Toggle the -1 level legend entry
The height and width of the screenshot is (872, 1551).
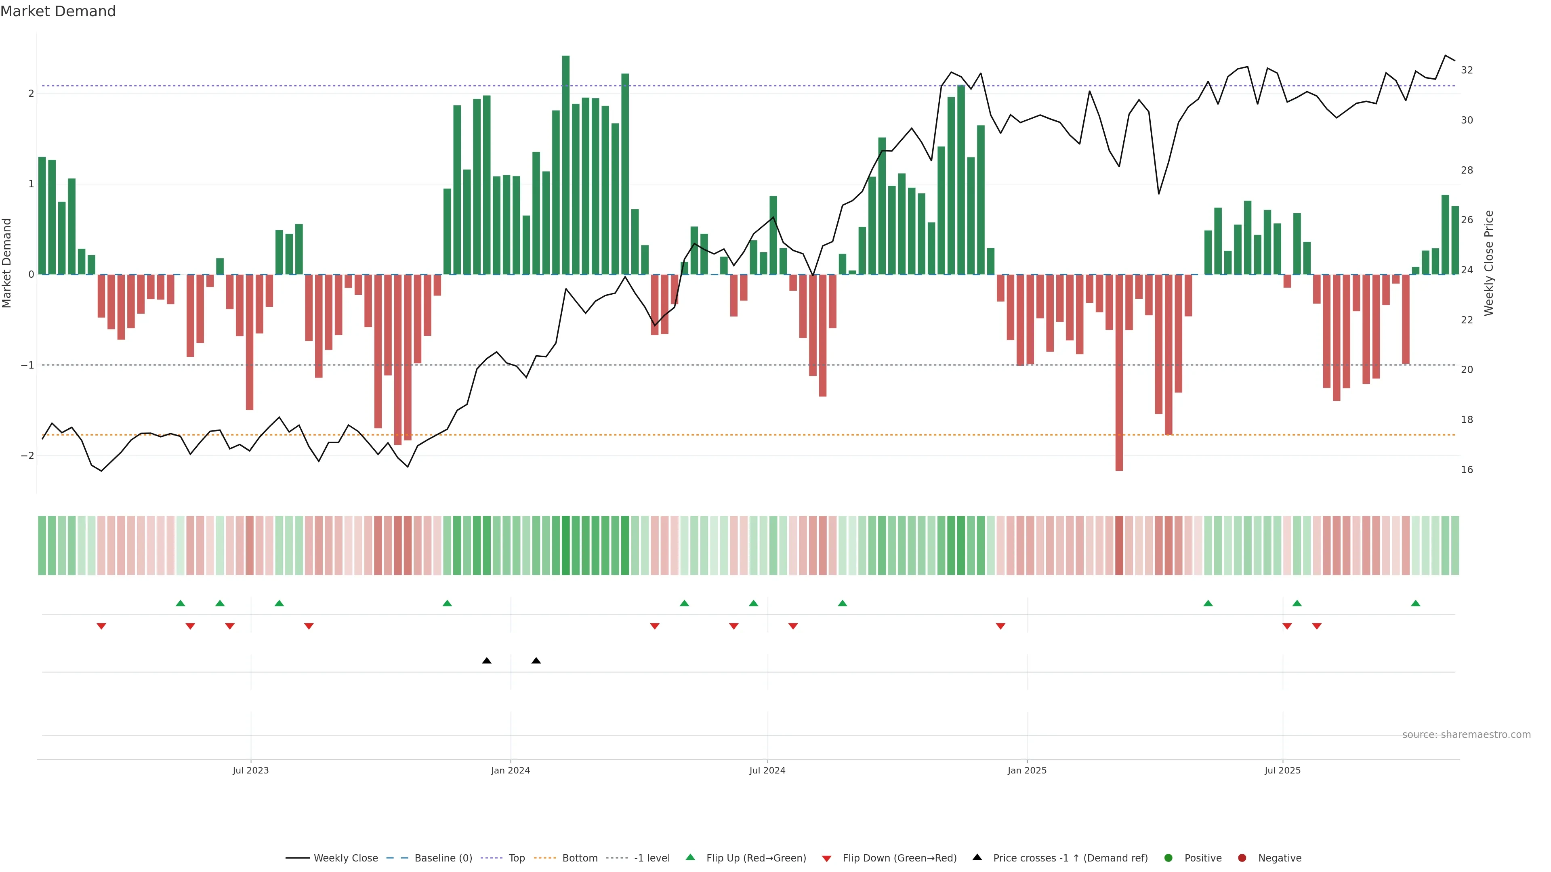(x=652, y=857)
